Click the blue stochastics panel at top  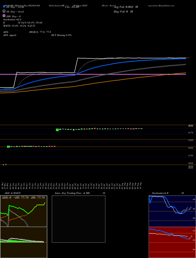click(172, 211)
